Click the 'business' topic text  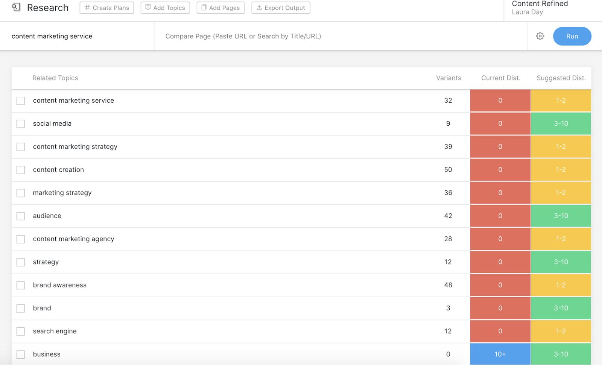pos(47,354)
